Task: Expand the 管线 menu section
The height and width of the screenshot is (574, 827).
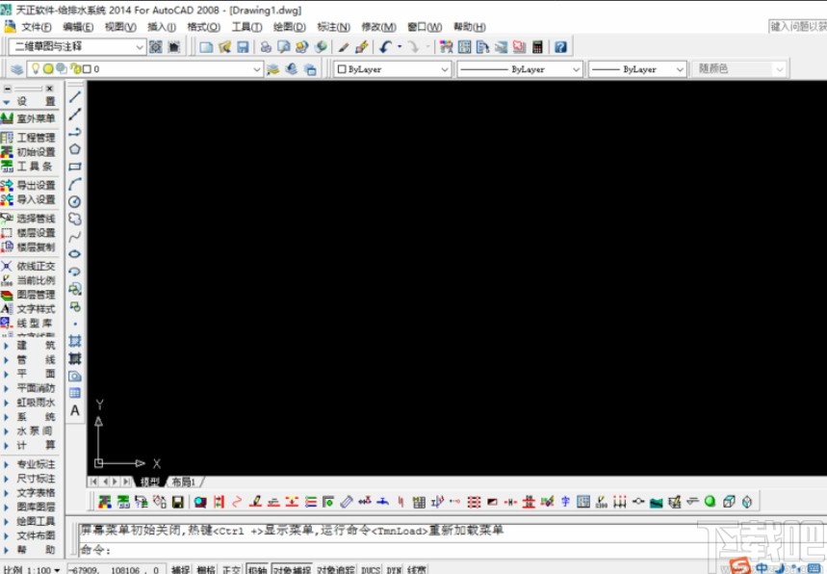Action: 30,360
